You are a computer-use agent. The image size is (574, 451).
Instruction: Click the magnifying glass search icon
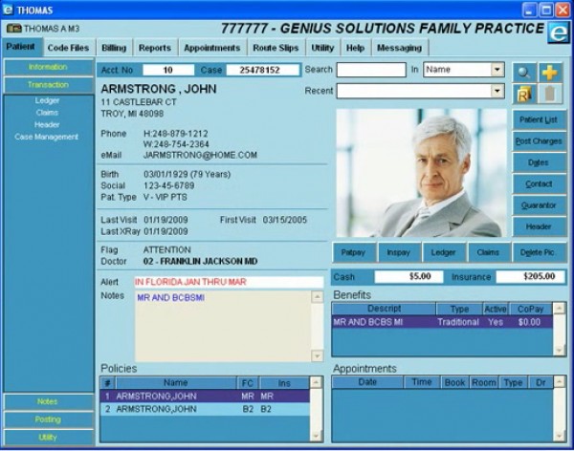524,73
